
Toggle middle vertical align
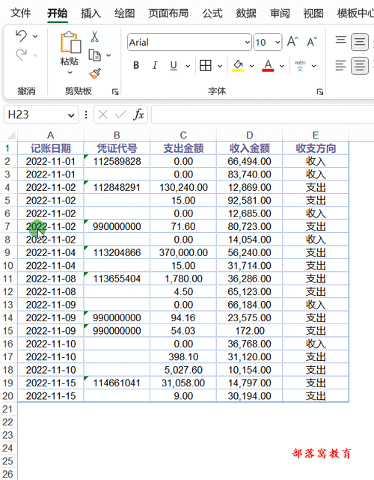360,42
